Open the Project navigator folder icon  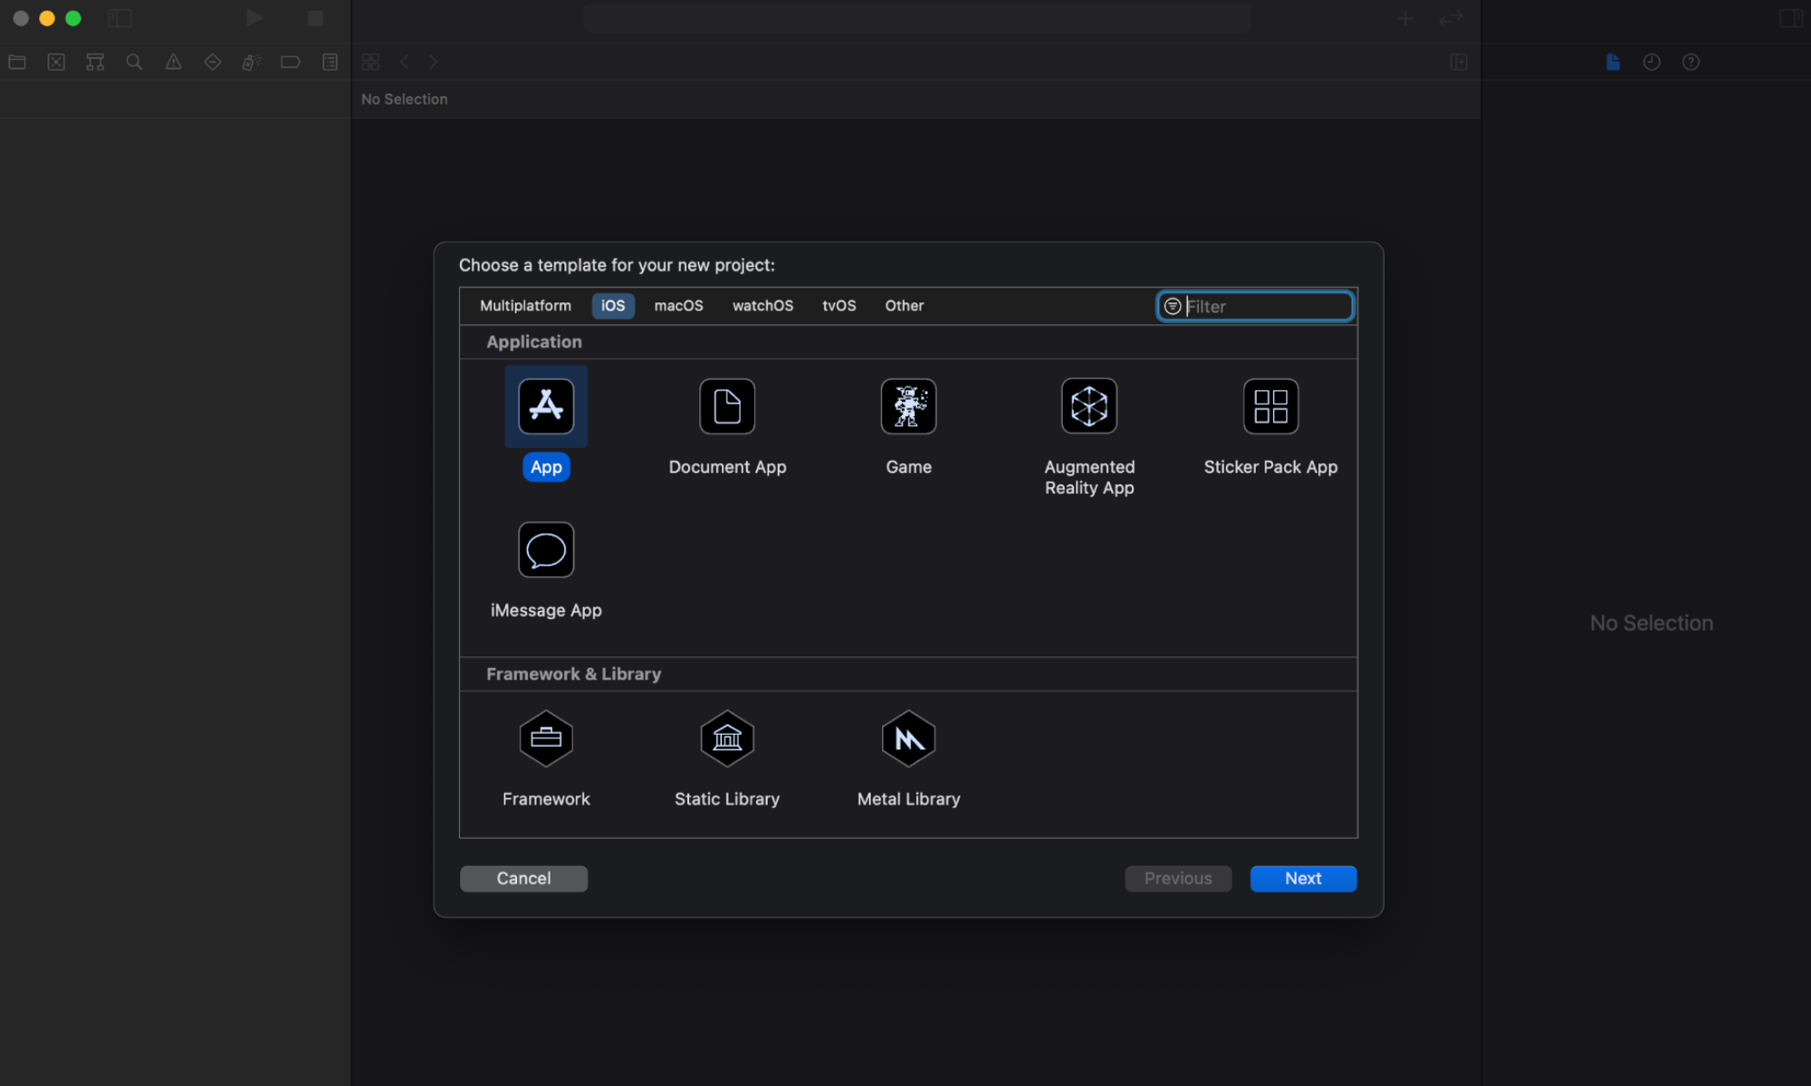click(17, 62)
